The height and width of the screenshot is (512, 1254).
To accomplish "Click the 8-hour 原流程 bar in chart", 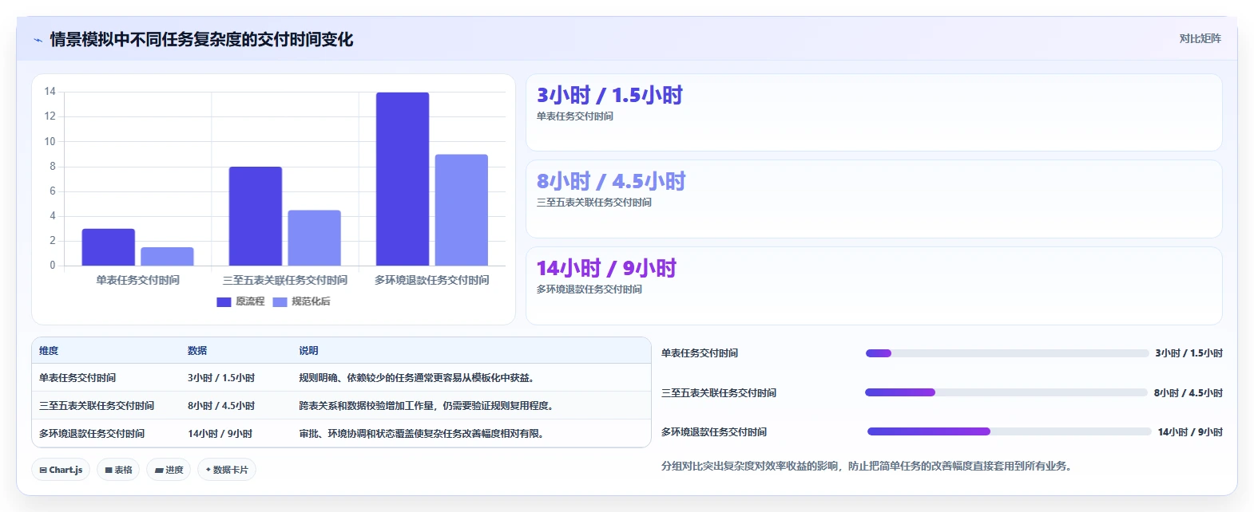I will (256, 216).
